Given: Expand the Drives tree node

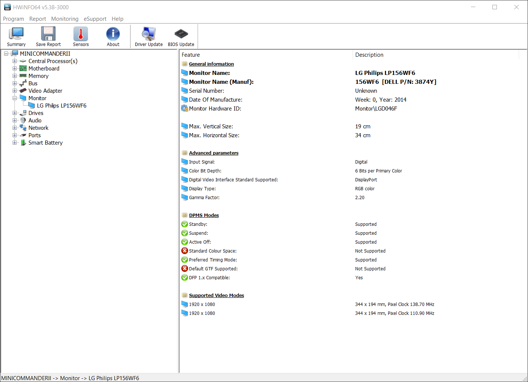Looking at the screenshot, I should coord(15,113).
